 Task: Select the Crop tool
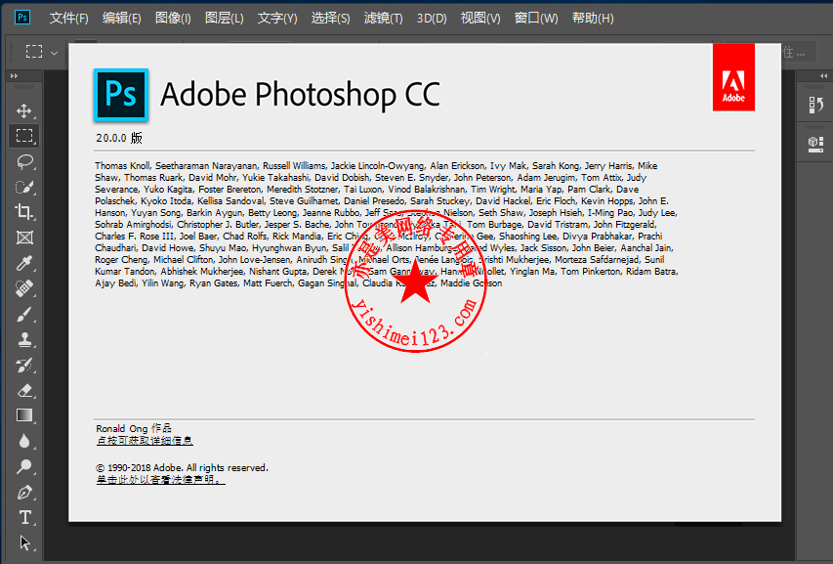23,212
